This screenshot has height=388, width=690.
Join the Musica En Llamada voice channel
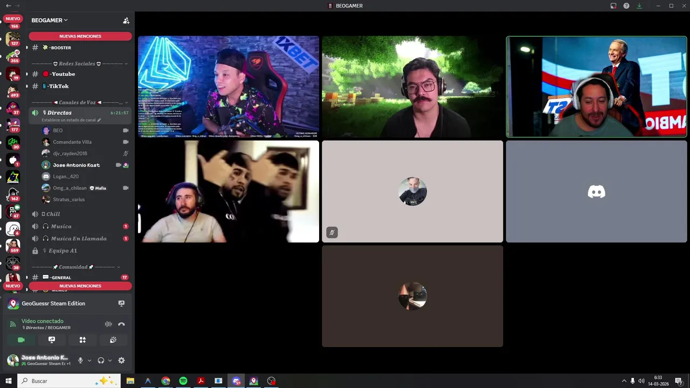pyautogui.click(x=80, y=238)
